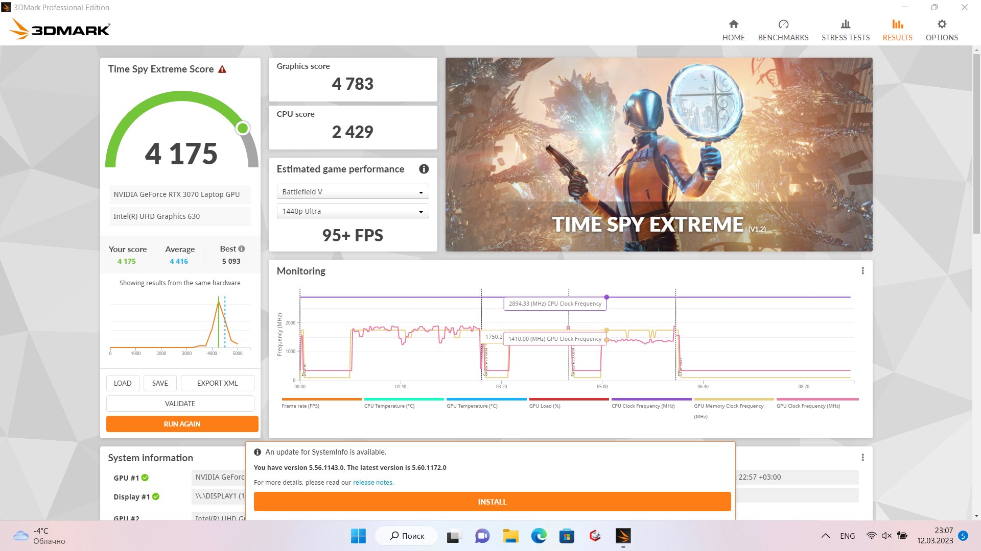Open the OPTIONS tab

[941, 30]
